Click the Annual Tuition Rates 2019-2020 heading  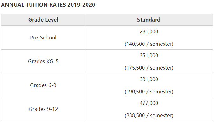pos(48,5)
